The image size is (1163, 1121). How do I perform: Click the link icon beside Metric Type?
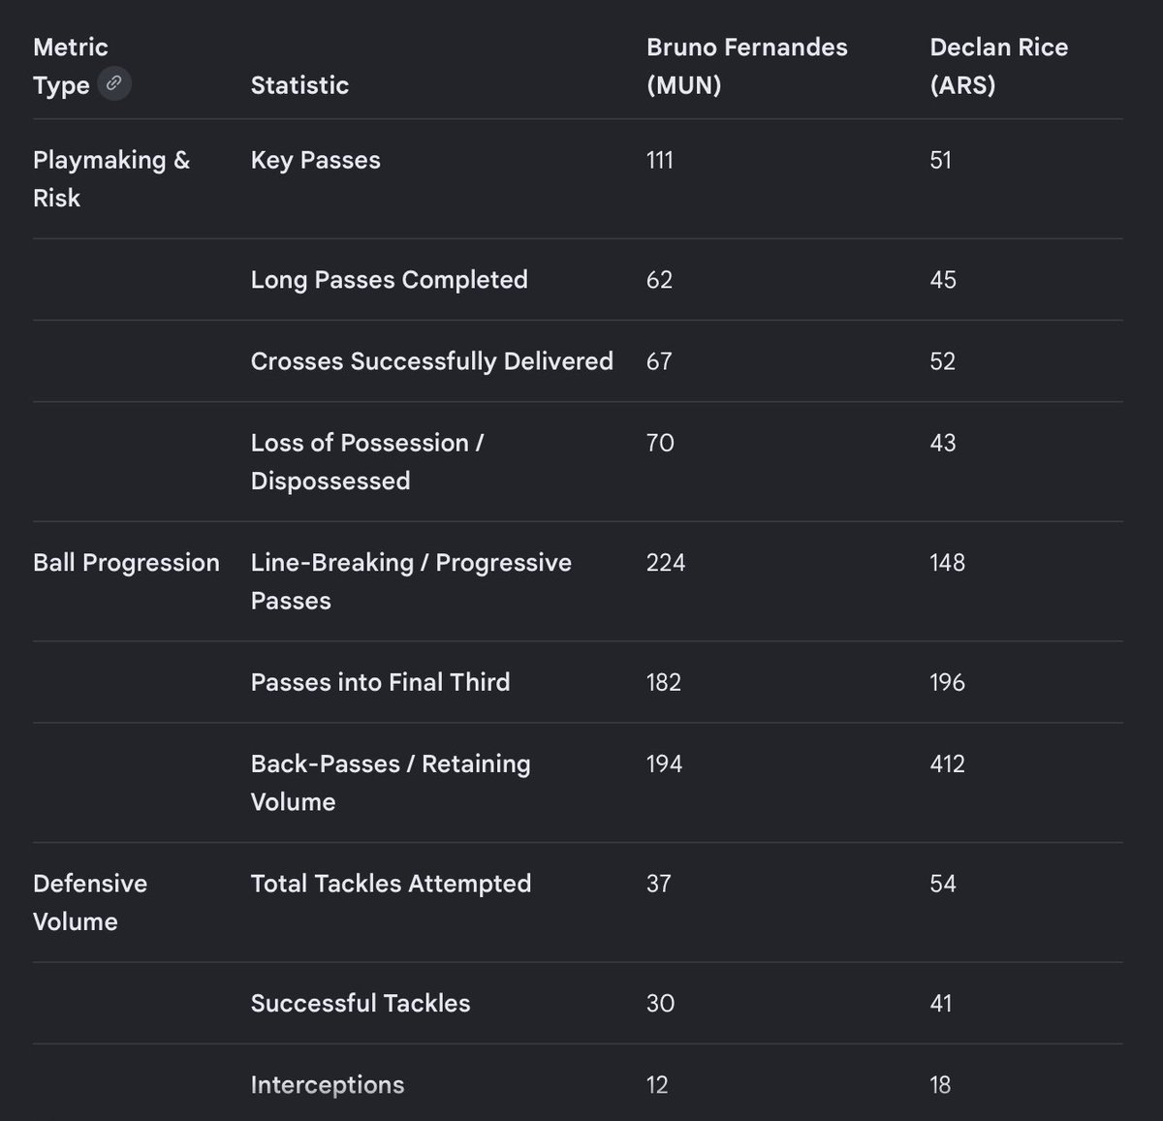[114, 84]
